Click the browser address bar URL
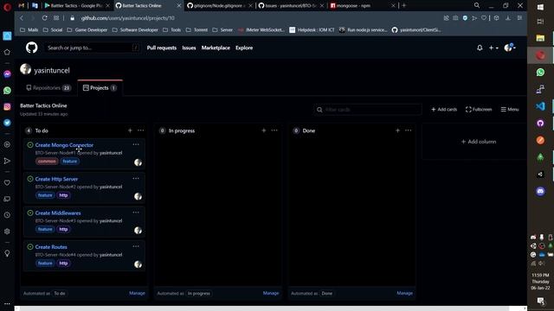The width and height of the screenshot is (554, 311). point(127,18)
